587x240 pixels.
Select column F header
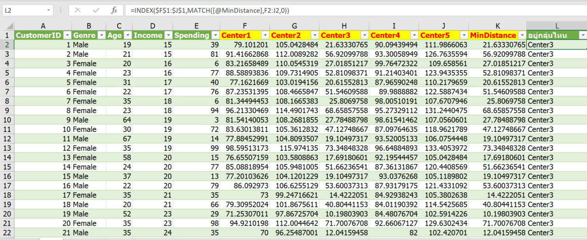point(245,26)
